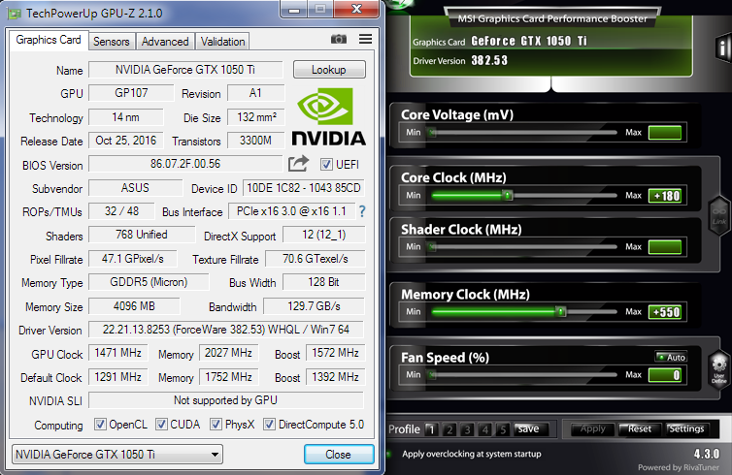Click the Fan Speed slider track
Viewport: 732px width, 475px height.
(524, 374)
